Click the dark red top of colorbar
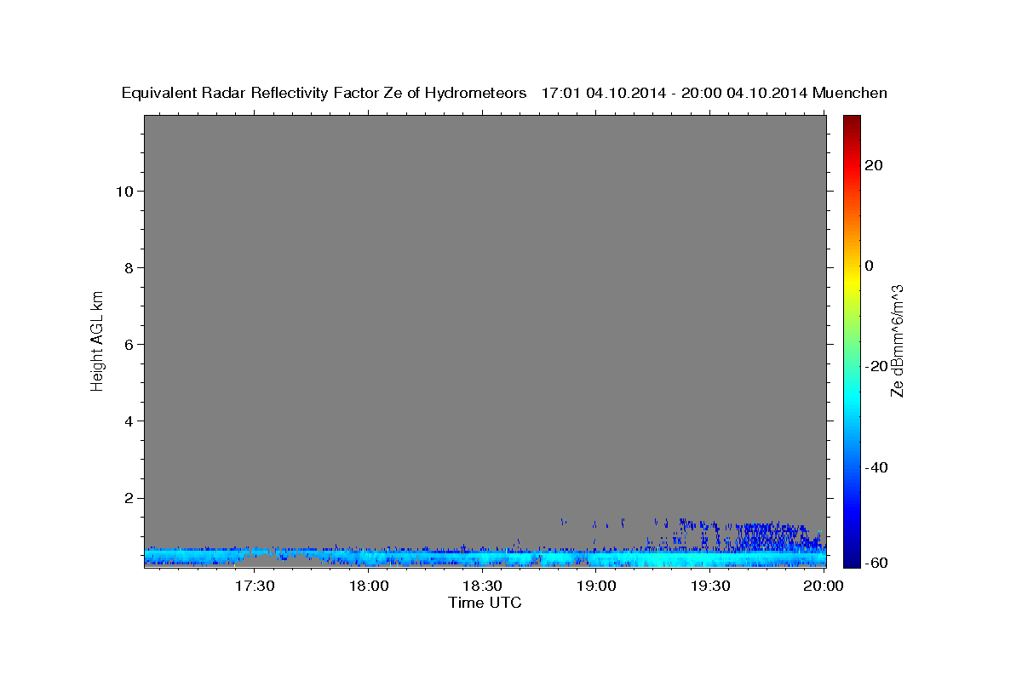1022x681 pixels. [852, 123]
